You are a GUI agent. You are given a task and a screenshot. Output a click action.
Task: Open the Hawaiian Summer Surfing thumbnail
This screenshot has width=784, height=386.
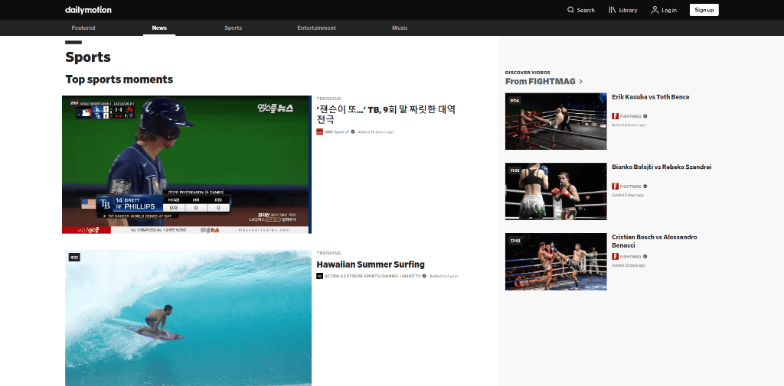point(188,317)
